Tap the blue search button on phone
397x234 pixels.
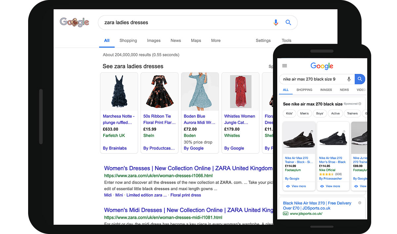coord(360,79)
